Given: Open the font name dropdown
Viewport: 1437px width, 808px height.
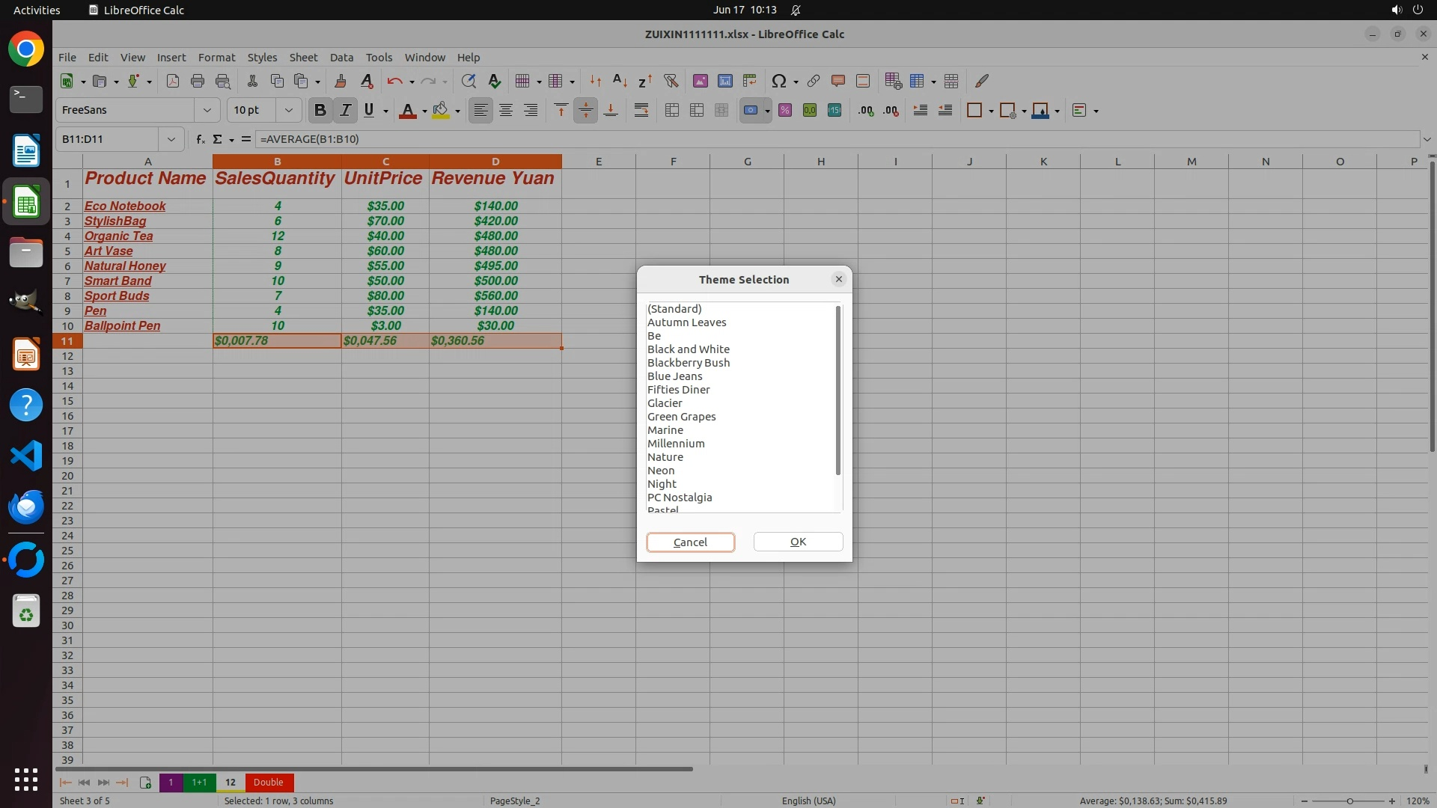Looking at the screenshot, I should [x=207, y=110].
